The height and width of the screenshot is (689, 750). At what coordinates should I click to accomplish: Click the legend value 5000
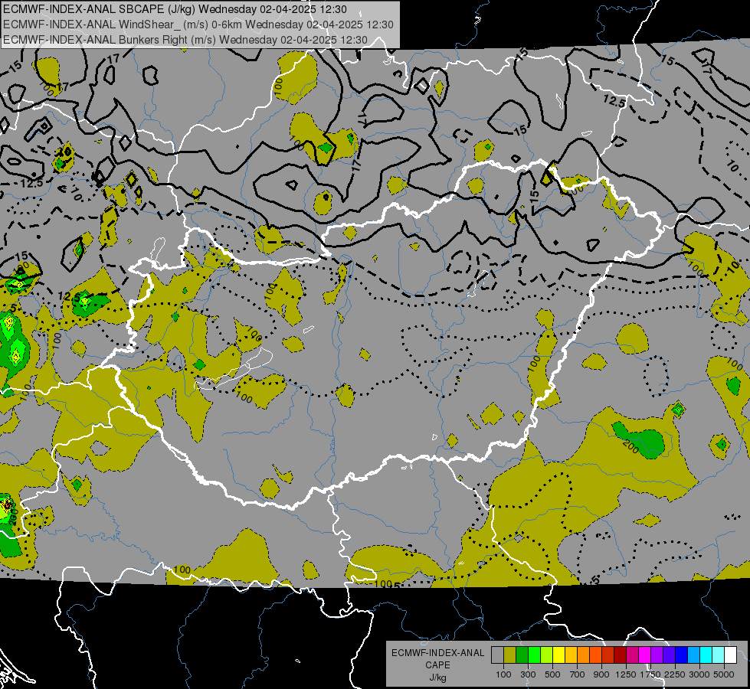(724, 674)
